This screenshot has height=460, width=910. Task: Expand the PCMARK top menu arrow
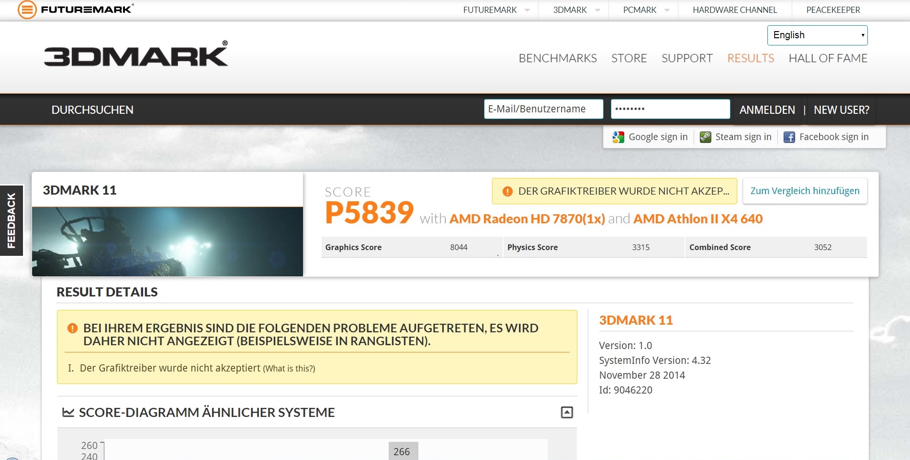667,10
